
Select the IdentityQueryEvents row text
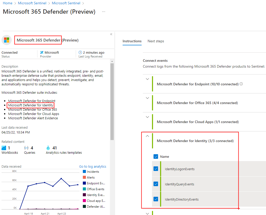click(179, 184)
